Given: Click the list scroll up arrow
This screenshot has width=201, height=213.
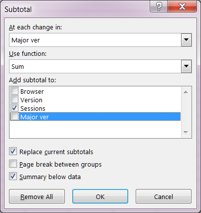Looking at the screenshot, I should coord(186,92).
